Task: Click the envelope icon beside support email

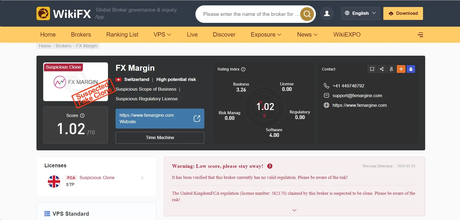Action: coord(326,95)
